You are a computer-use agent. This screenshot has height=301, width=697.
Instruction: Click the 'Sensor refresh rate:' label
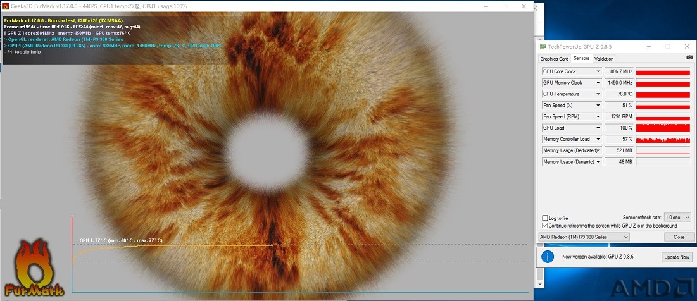643,218
